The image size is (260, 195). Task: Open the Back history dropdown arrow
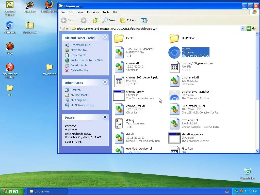click(x=76, y=20)
